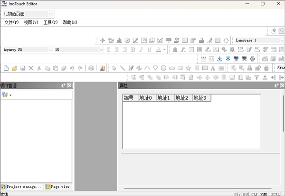Click the padlock lock icon
The width and height of the screenshot is (285, 196).
coord(250,68)
